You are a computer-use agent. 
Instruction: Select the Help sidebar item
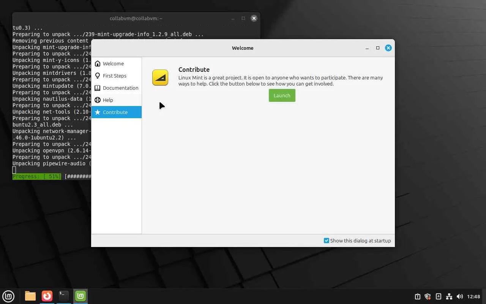click(x=116, y=100)
